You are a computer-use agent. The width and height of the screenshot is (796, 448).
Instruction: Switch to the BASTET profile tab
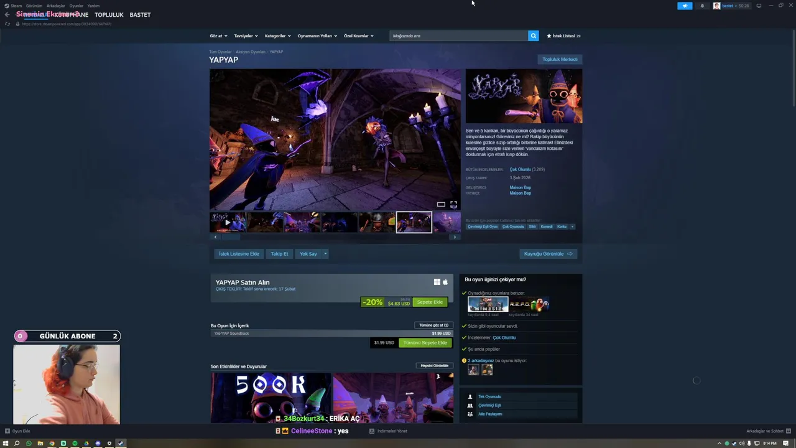(x=140, y=15)
